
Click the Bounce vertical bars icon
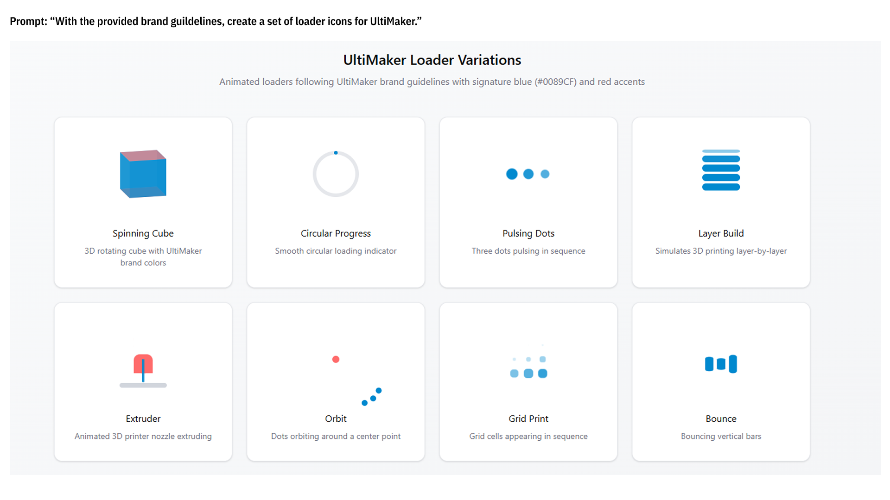pos(721,364)
